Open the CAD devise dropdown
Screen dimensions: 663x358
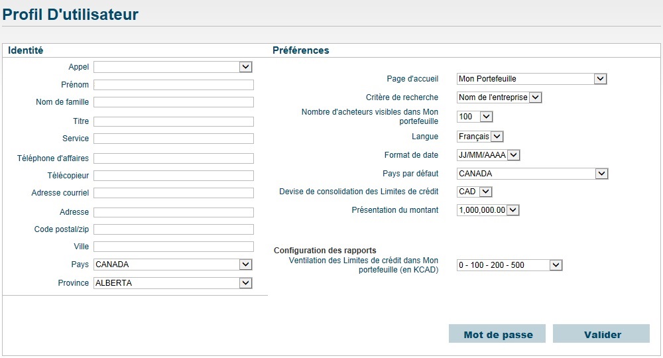click(x=475, y=192)
